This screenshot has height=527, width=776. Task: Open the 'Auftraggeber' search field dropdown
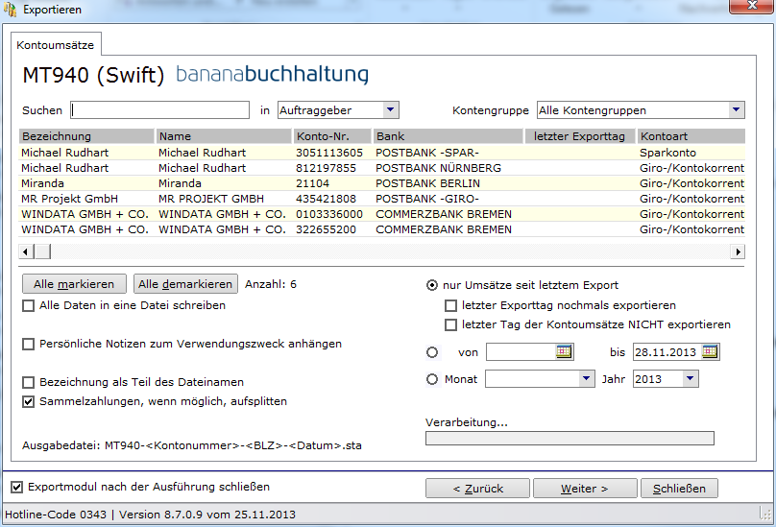point(390,109)
